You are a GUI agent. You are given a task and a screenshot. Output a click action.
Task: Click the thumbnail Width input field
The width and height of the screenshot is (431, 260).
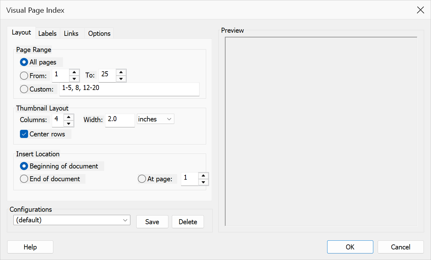coord(120,121)
